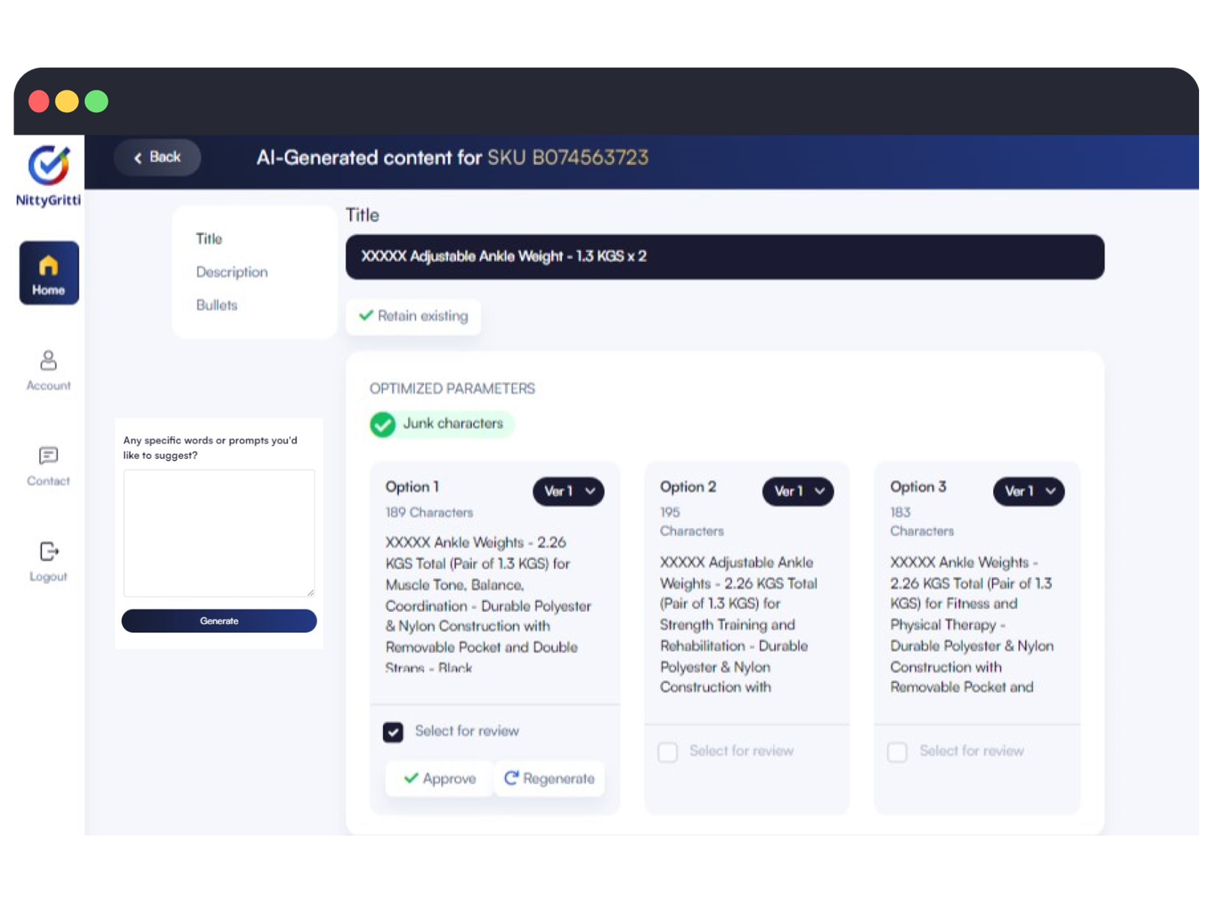Click the prompt suggestions text area
The image size is (1211, 903).
pyautogui.click(x=219, y=533)
